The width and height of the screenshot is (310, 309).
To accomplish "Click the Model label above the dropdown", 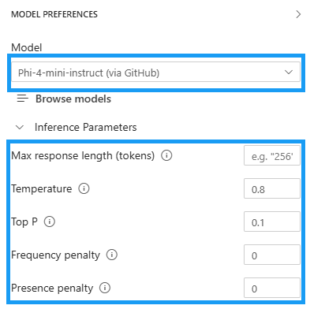I will [27, 47].
